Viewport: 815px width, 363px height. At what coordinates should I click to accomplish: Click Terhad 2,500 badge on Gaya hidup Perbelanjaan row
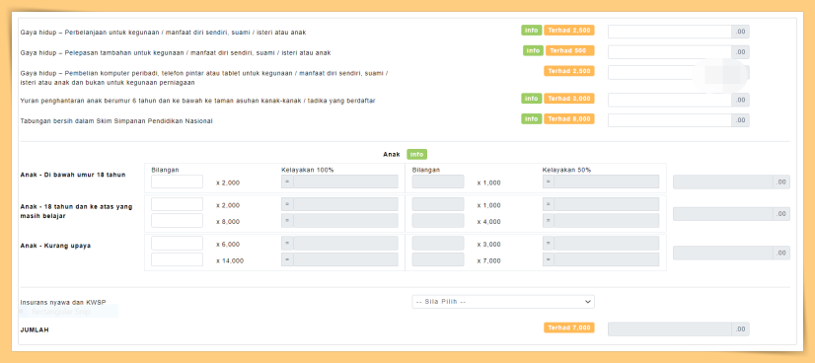pos(569,31)
